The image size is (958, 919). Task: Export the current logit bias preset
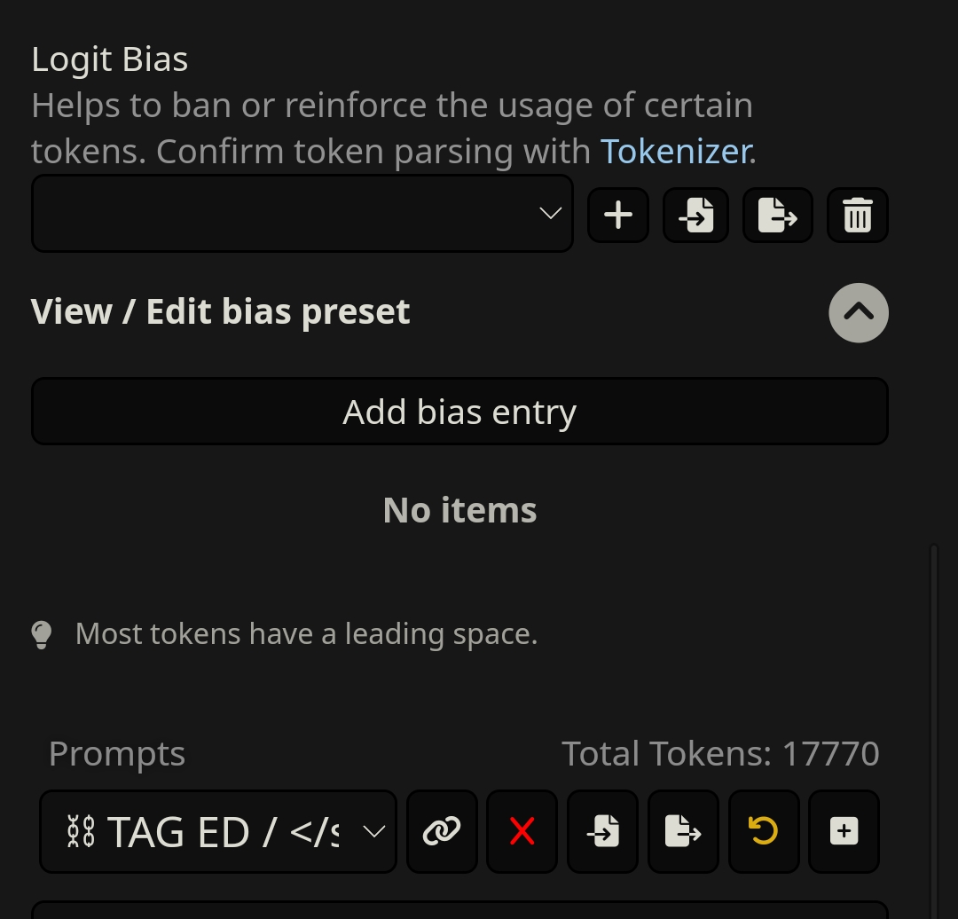778,215
